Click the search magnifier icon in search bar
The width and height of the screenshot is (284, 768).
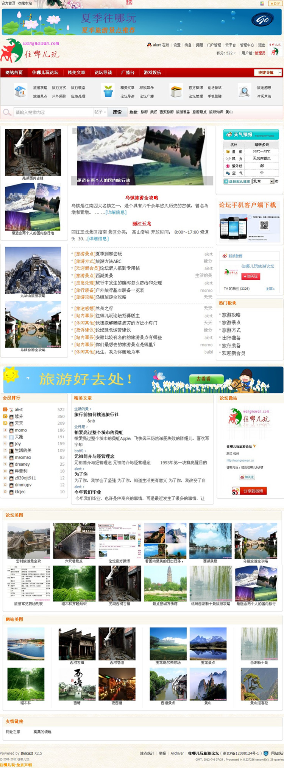click(x=7, y=112)
